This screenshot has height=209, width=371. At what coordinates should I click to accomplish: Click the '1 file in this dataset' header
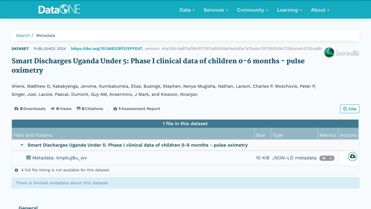pyautogui.click(x=185, y=124)
